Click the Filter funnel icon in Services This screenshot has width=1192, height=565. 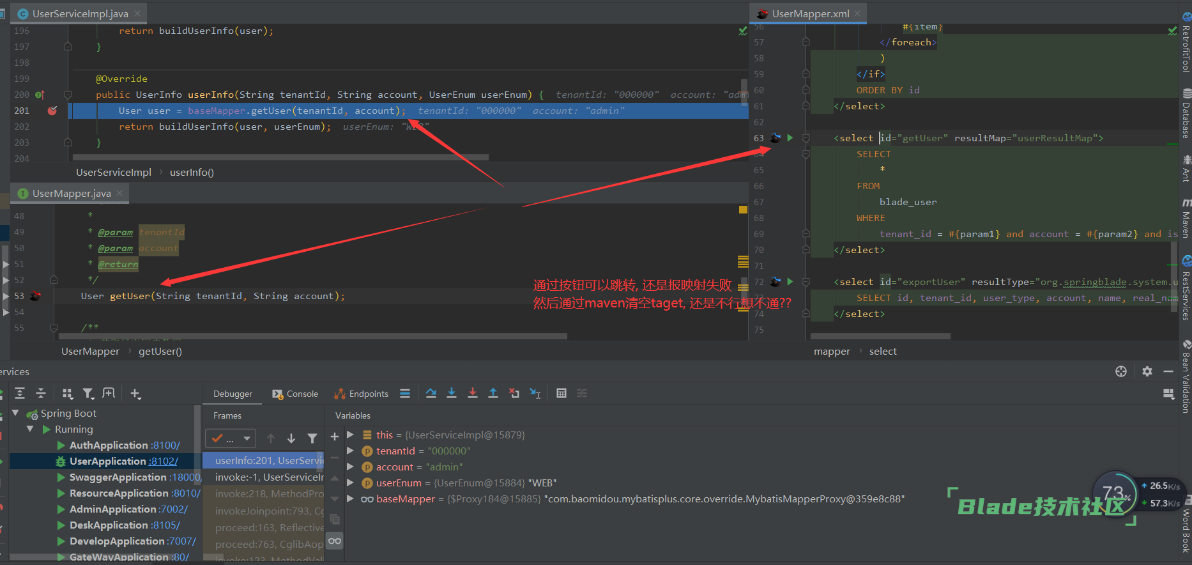pos(88,393)
